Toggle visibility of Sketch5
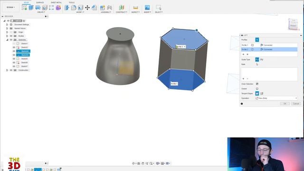This screenshot has width=304, height=171. click(x=14, y=59)
